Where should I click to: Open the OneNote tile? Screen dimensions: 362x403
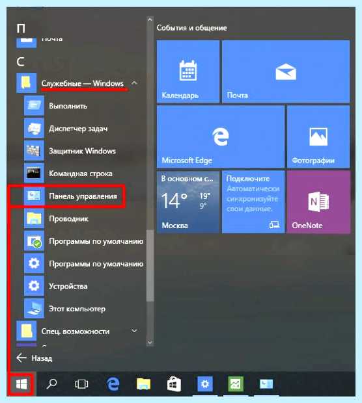pos(318,202)
